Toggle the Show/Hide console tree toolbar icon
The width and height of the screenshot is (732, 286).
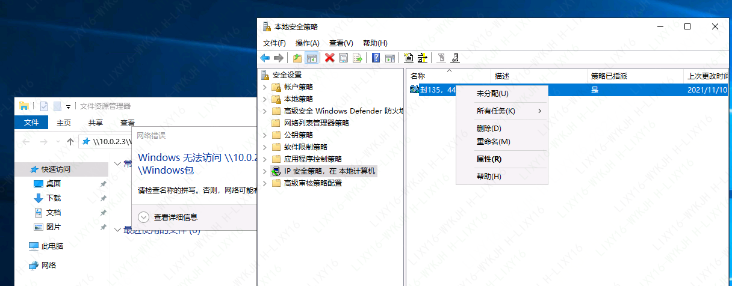(311, 58)
